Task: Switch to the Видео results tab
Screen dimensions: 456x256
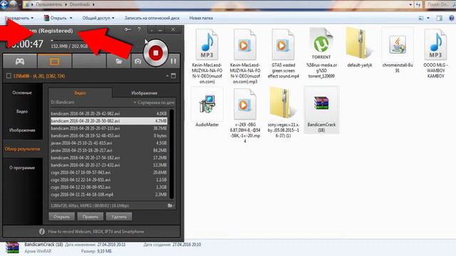Action: click(x=80, y=93)
